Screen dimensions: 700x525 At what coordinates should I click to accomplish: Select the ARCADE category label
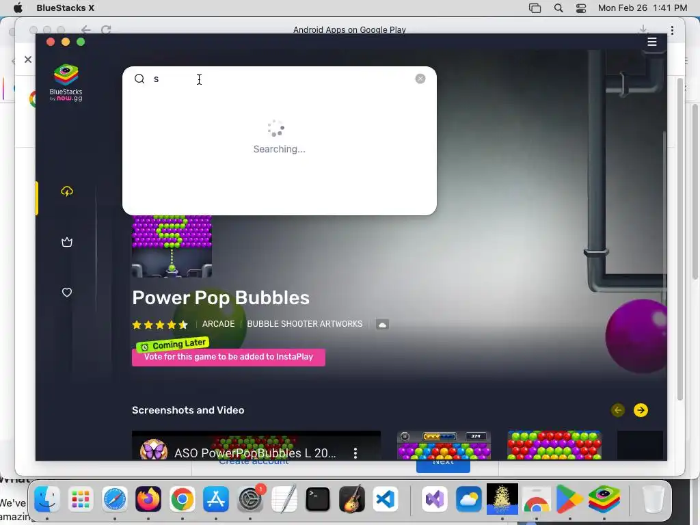(218, 324)
